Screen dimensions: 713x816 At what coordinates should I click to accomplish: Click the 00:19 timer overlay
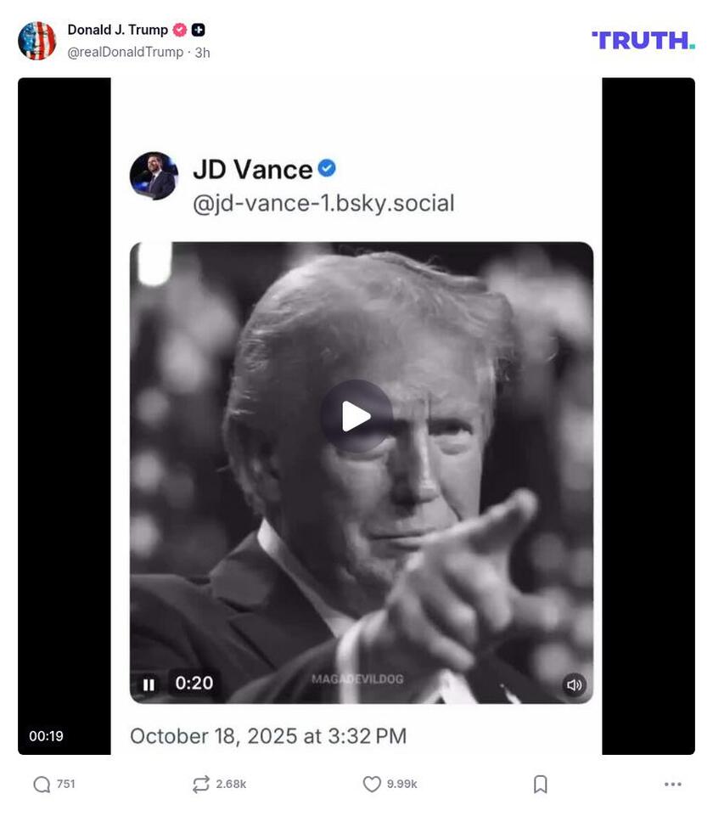47,735
